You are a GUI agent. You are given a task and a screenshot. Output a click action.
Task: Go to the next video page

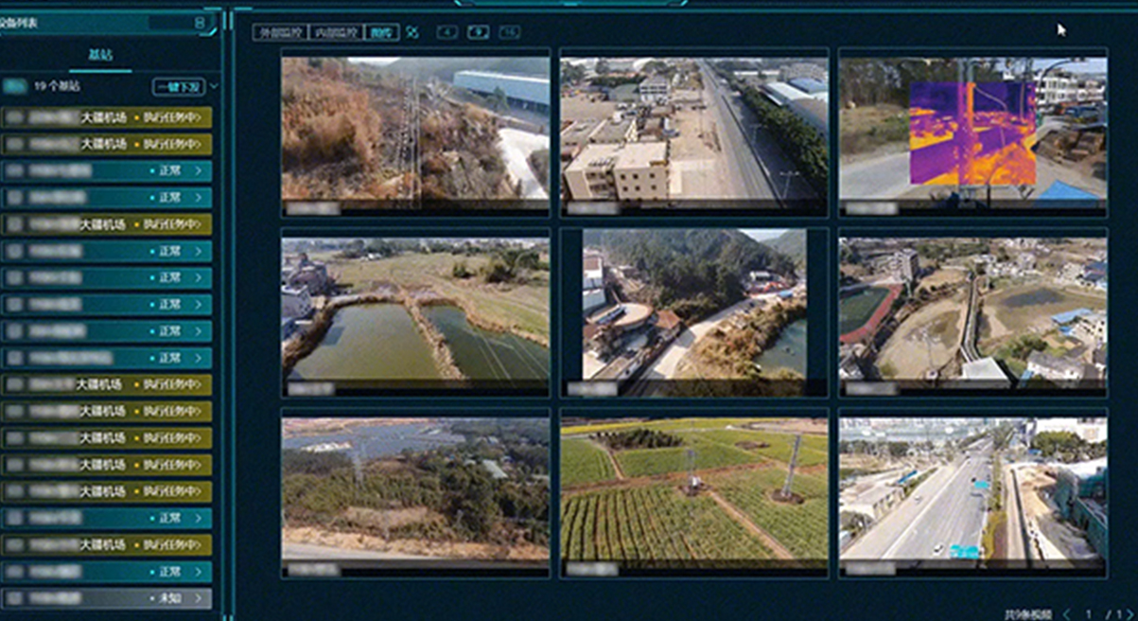click(x=1127, y=613)
